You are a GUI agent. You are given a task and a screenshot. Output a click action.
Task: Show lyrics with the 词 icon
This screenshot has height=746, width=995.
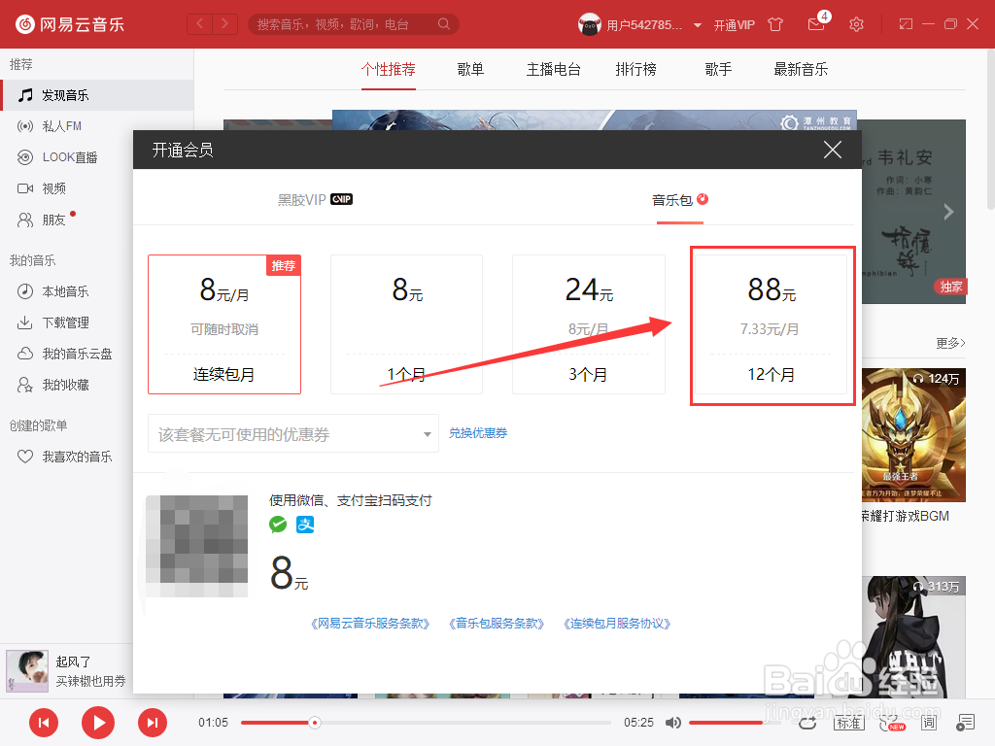927,723
